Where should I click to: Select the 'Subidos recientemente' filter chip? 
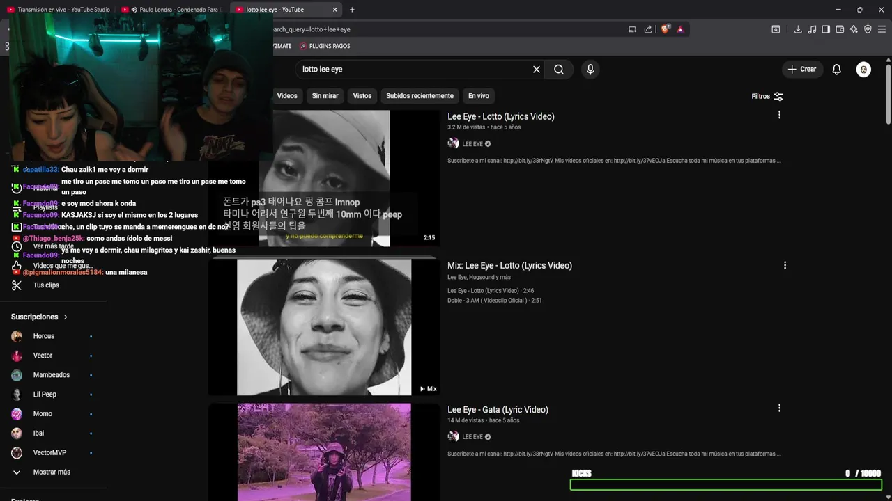point(420,95)
